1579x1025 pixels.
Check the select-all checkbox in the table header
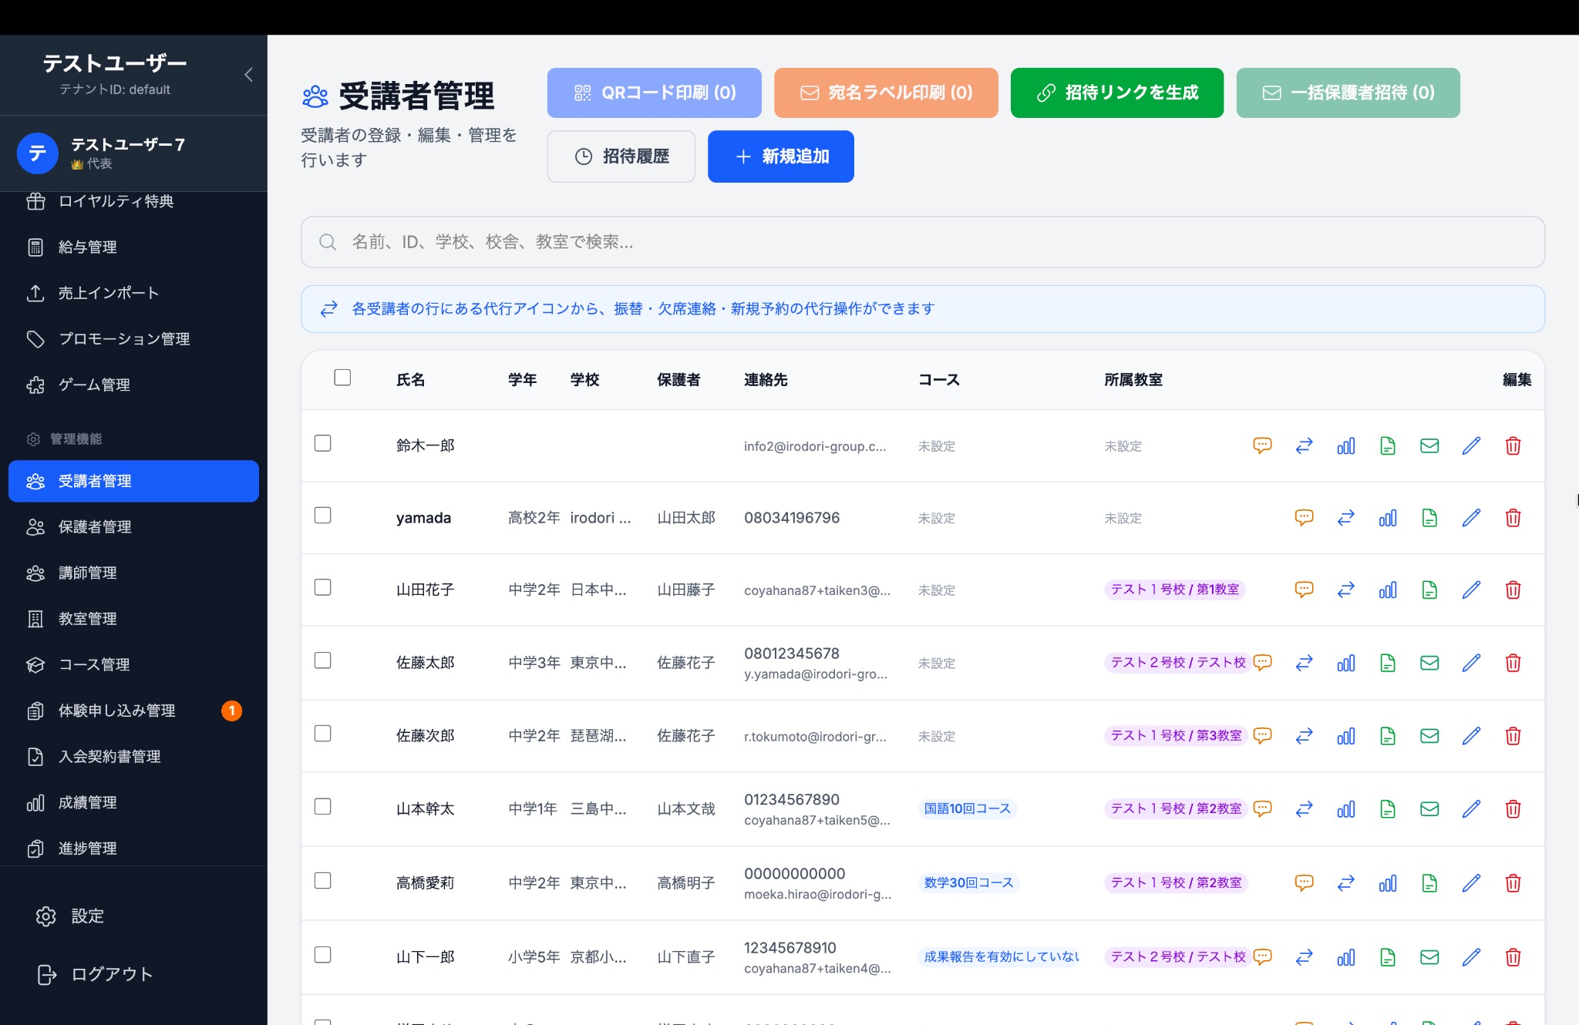pyautogui.click(x=342, y=377)
